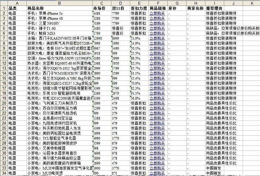The width and height of the screenshot is (260, 176).
Task: Select market price cell 4488
Action: (x=102, y=13)
